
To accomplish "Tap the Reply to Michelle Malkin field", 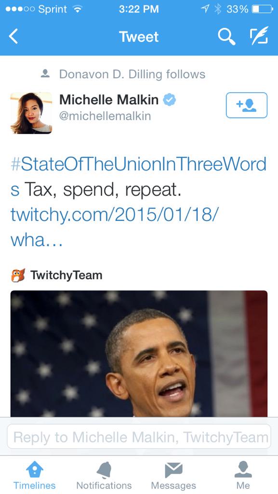I will click(x=139, y=437).
